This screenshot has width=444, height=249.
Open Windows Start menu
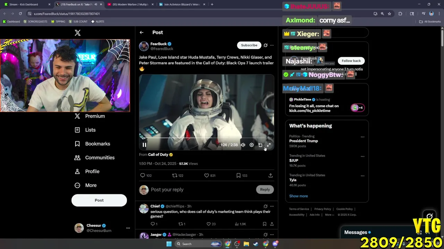coord(169,244)
